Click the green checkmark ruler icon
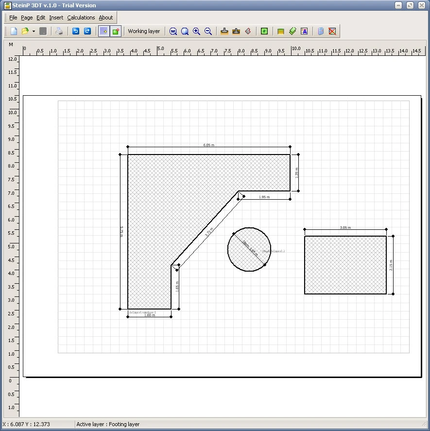Image resolution: width=430 pixels, height=431 pixels. [292, 31]
